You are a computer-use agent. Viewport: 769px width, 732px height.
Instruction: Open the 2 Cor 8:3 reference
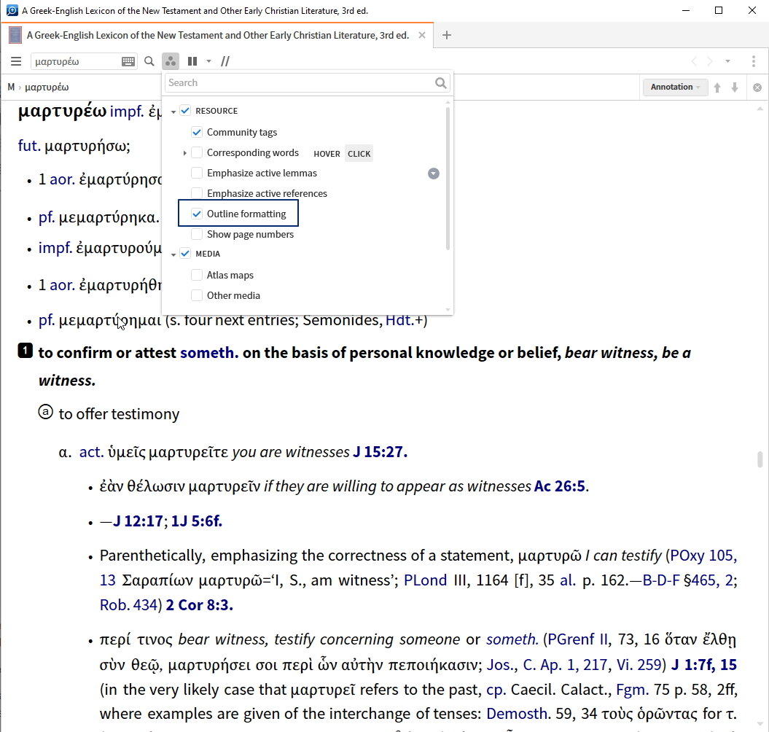click(198, 605)
